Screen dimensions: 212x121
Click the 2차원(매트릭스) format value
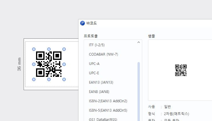click(x=177, y=114)
